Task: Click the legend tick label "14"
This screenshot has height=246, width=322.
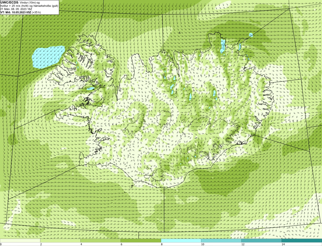Action: click(283, 244)
